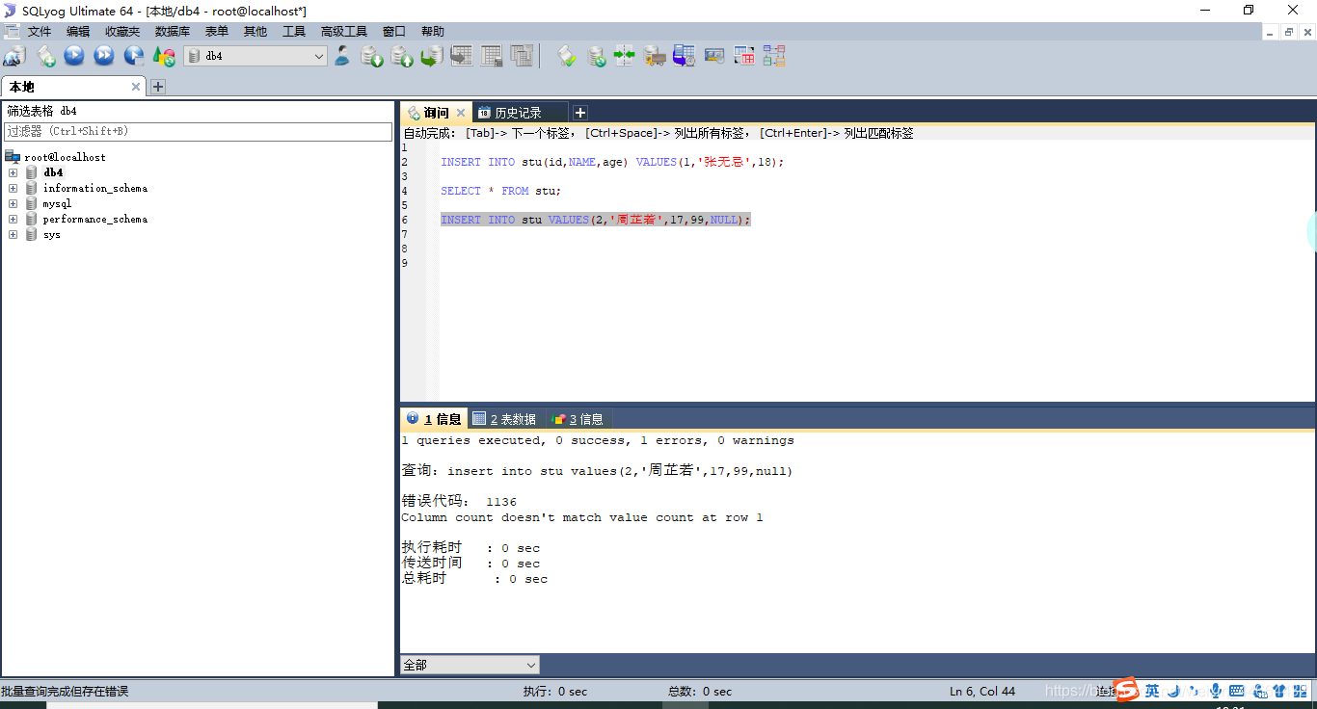The width and height of the screenshot is (1317, 709).
Task: Click the Sogou S logo icon
Action: (1126, 690)
